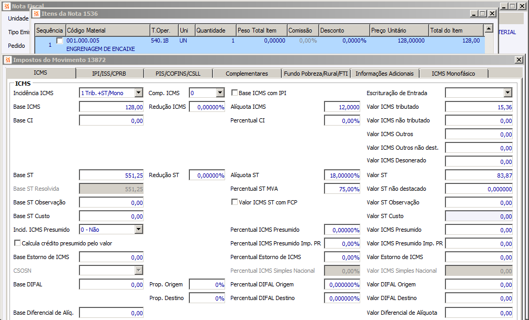Image resolution: width=529 pixels, height=320 pixels.
Task: Open the ICMS Monofásico tab
Action: tap(453, 74)
